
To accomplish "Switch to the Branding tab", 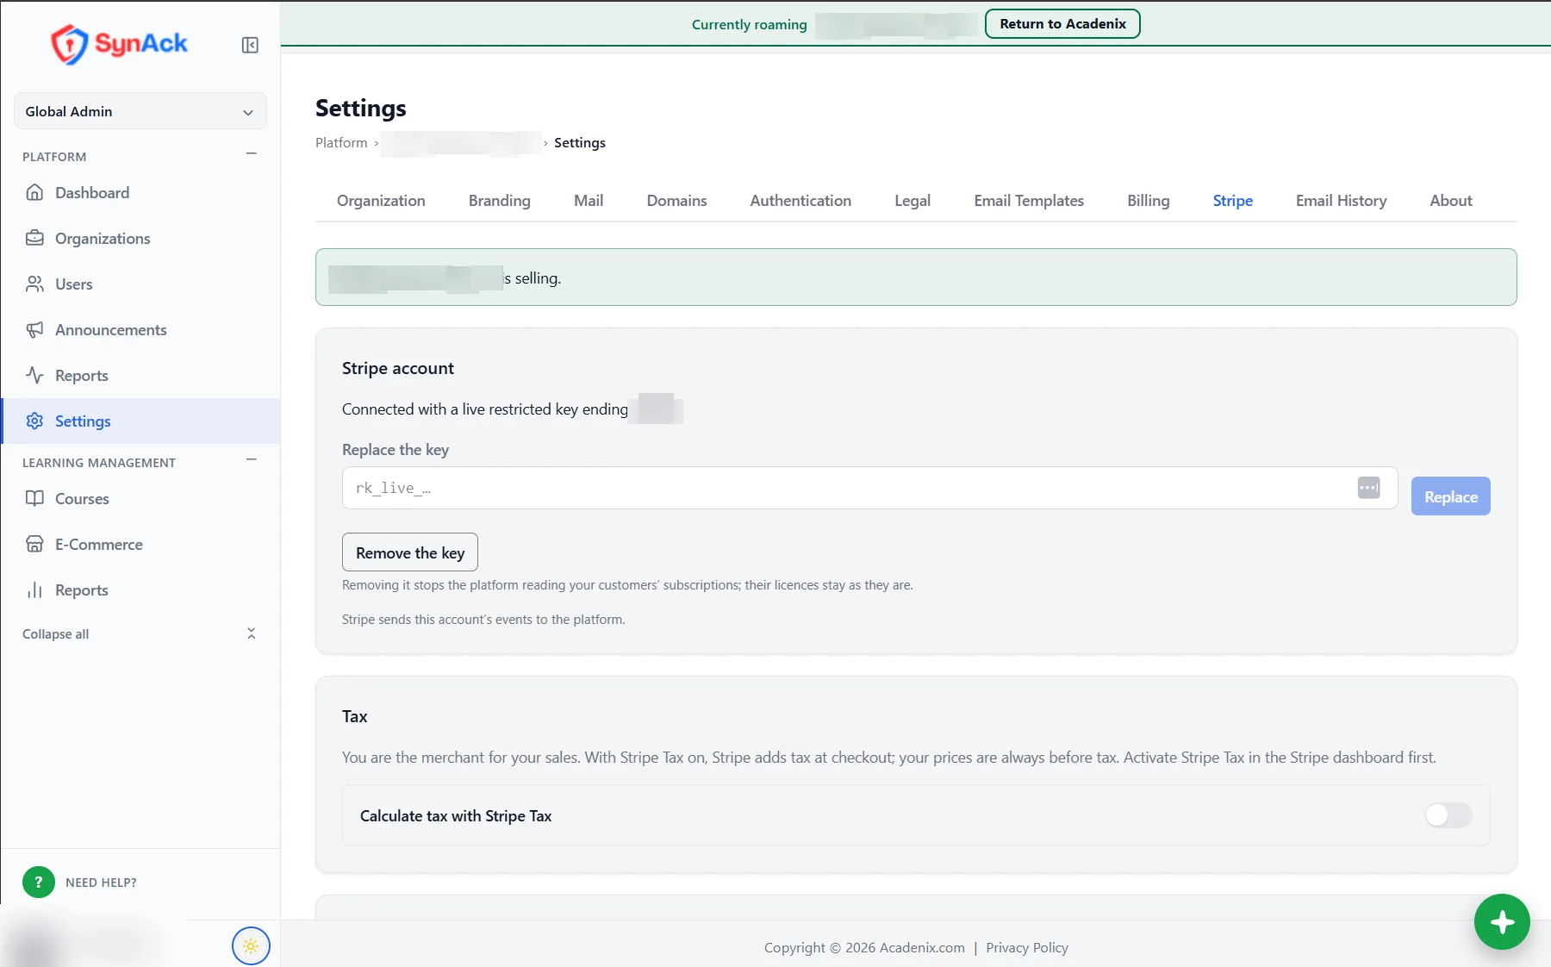I will tap(500, 200).
